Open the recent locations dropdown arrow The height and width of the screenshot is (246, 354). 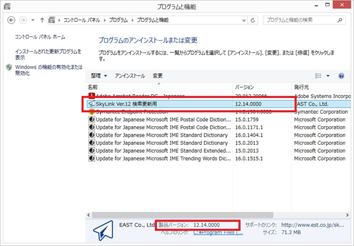click(33, 20)
